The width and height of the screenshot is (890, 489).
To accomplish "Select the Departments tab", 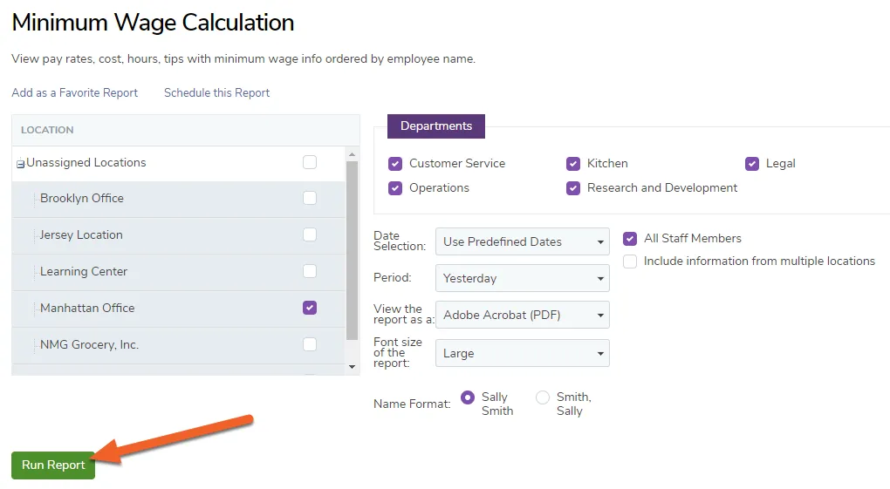I will pos(436,126).
